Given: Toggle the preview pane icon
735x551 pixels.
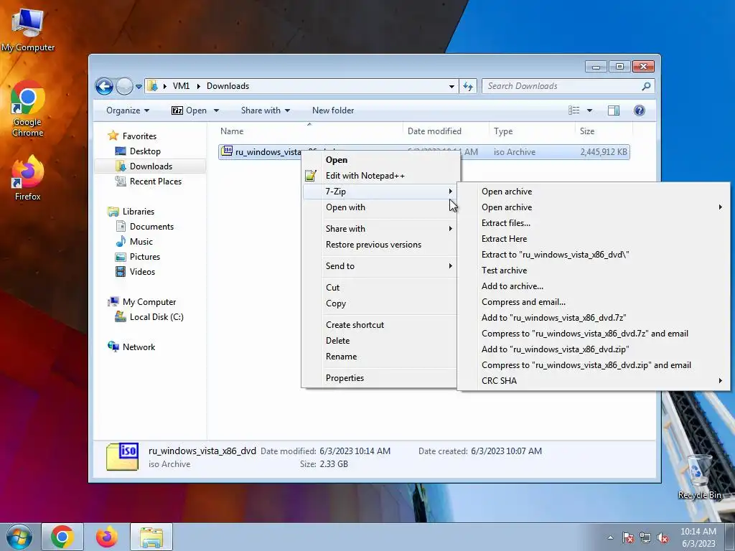Looking at the screenshot, I should [x=613, y=110].
